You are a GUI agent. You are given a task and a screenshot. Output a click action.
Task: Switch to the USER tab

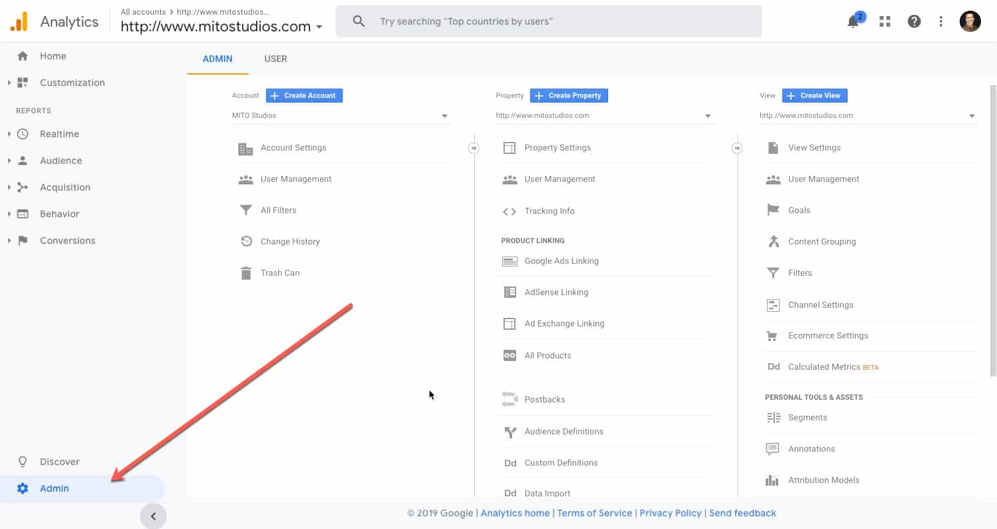[275, 59]
